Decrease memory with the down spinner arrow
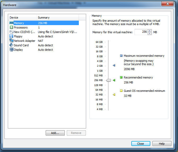178x152 pixels. [149, 33]
